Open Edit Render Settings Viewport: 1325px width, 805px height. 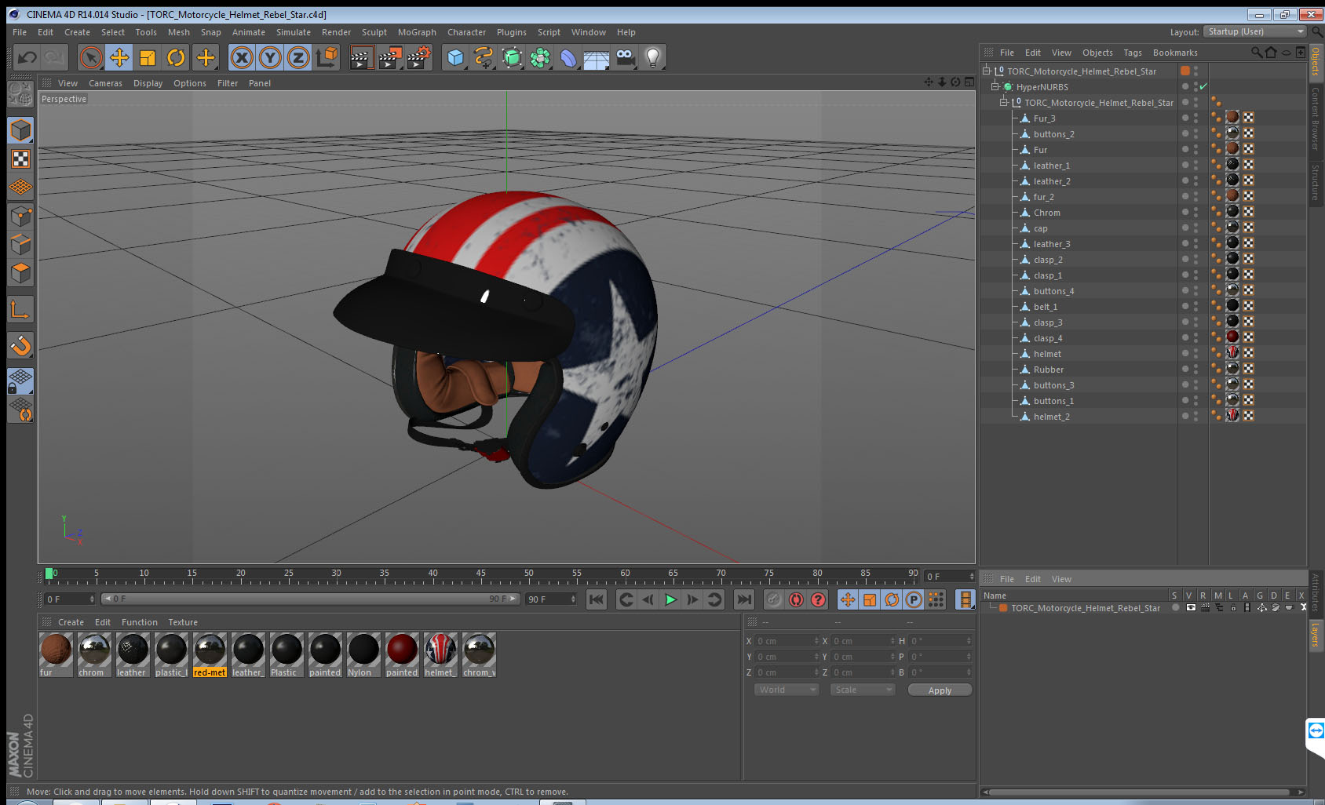click(x=419, y=57)
